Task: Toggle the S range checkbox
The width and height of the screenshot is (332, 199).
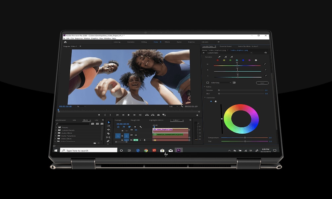Action: click(x=265, y=70)
